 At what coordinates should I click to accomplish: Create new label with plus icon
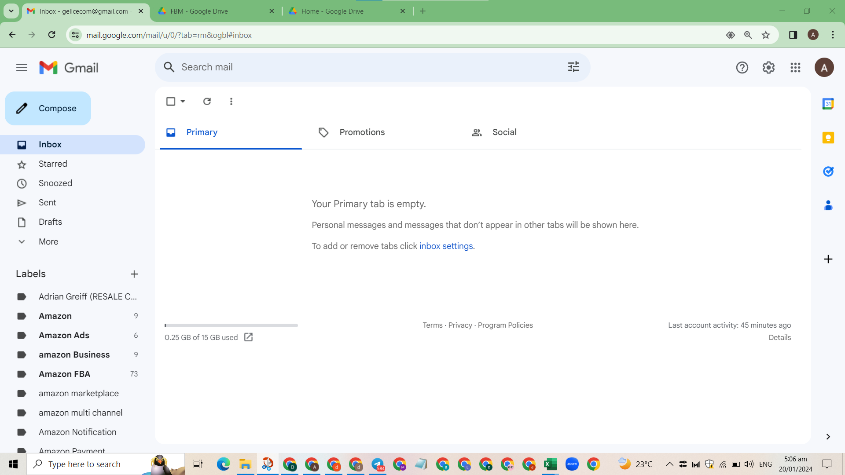point(134,274)
